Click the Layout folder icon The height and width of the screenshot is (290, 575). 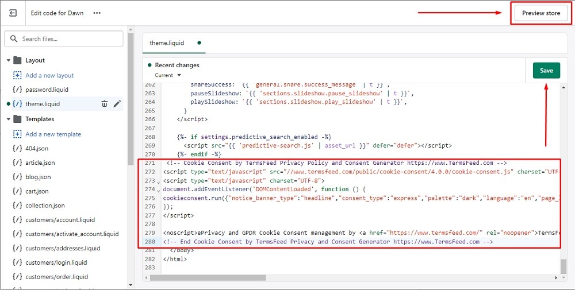coord(17,60)
